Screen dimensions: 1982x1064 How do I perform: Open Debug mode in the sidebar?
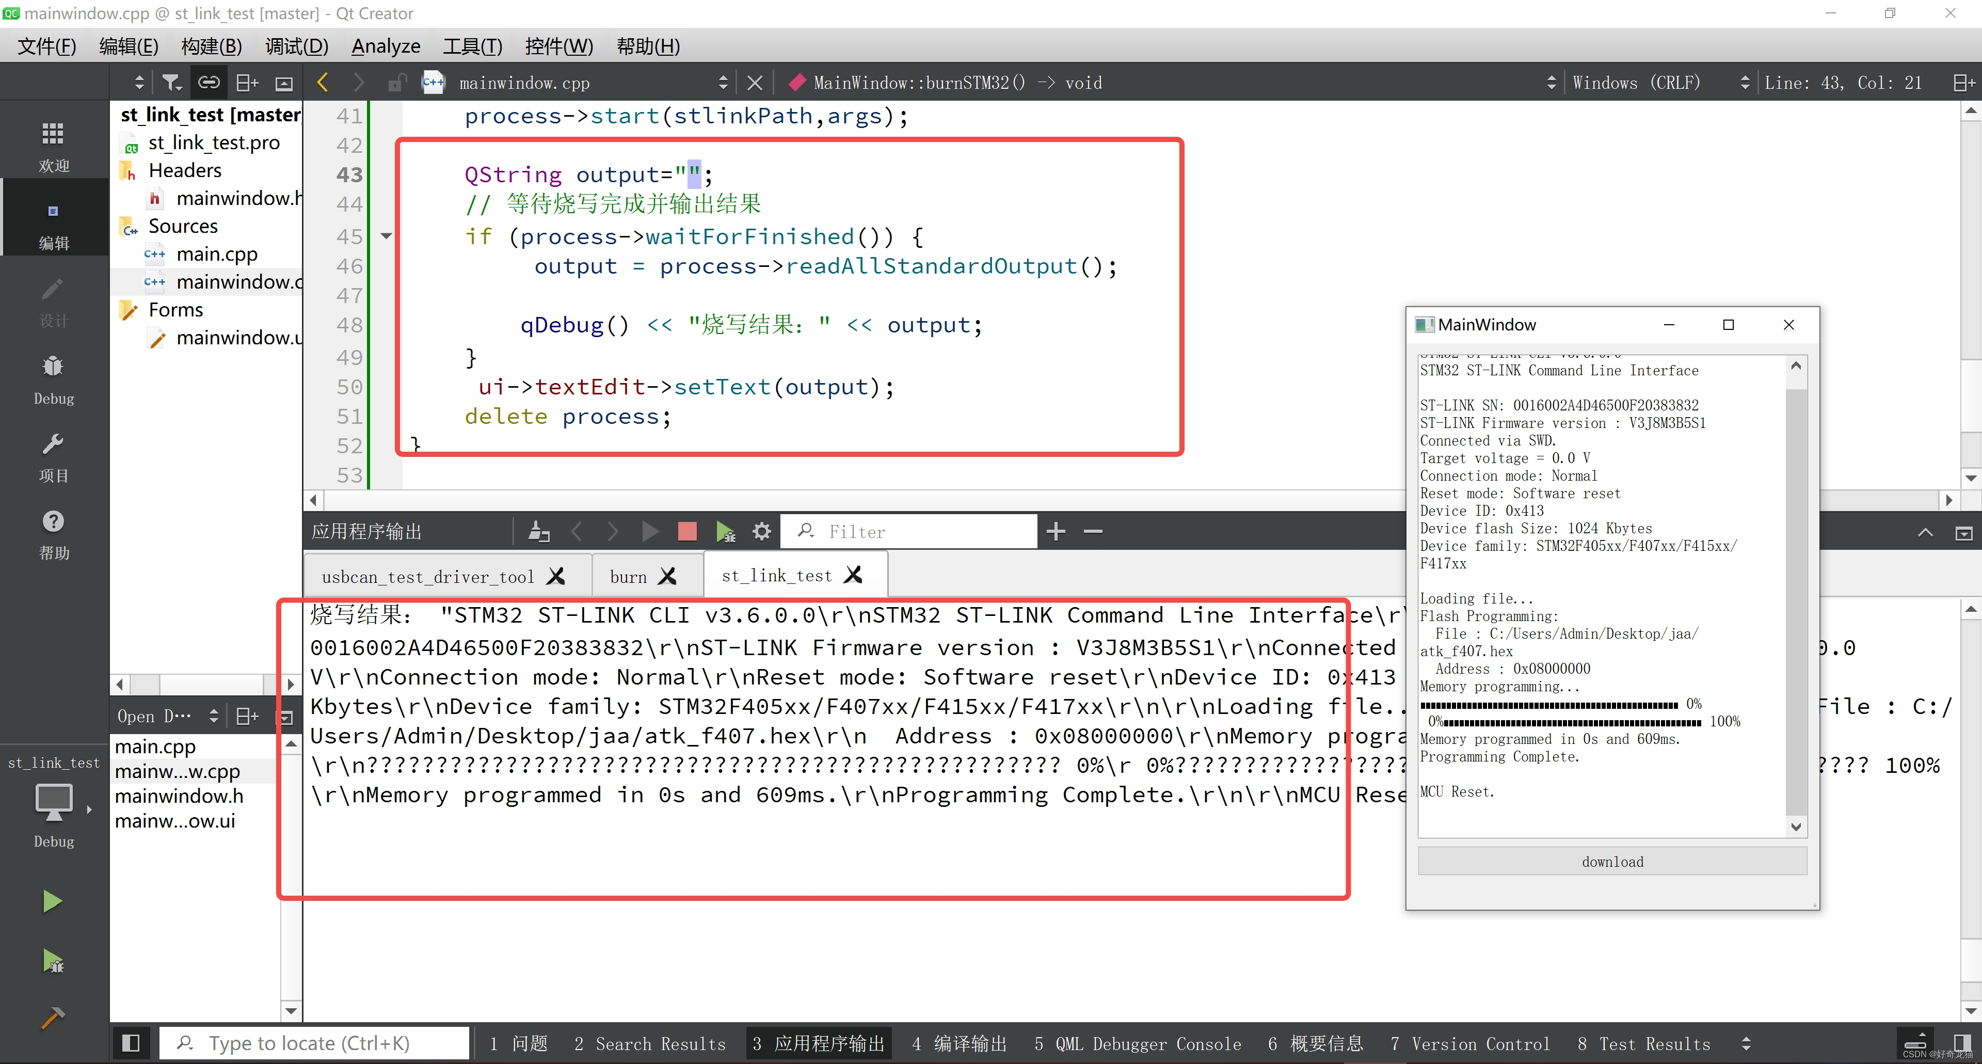tap(53, 379)
